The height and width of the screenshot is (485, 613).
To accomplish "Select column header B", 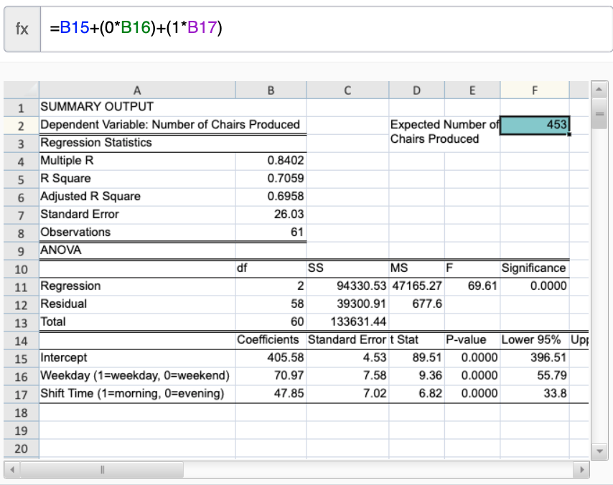I will [271, 90].
